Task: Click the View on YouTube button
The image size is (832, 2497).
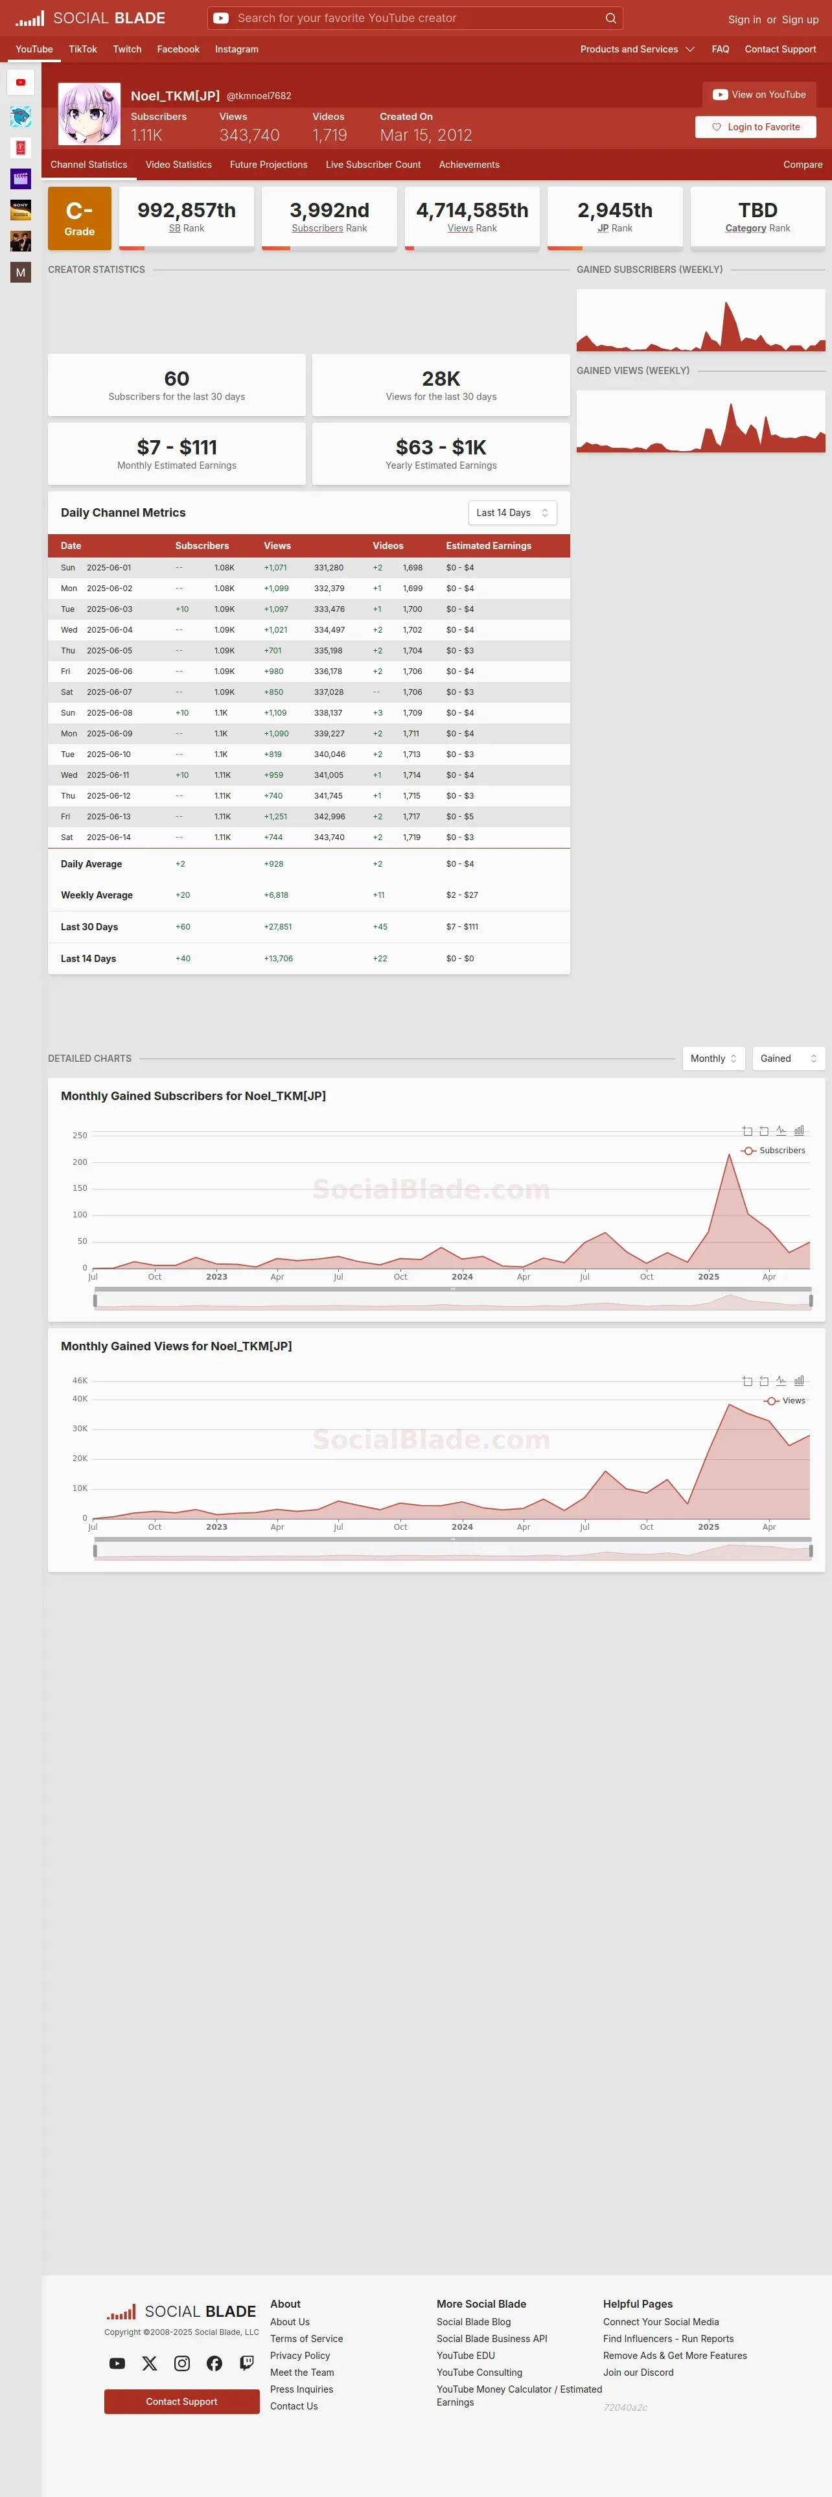Action: [759, 95]
